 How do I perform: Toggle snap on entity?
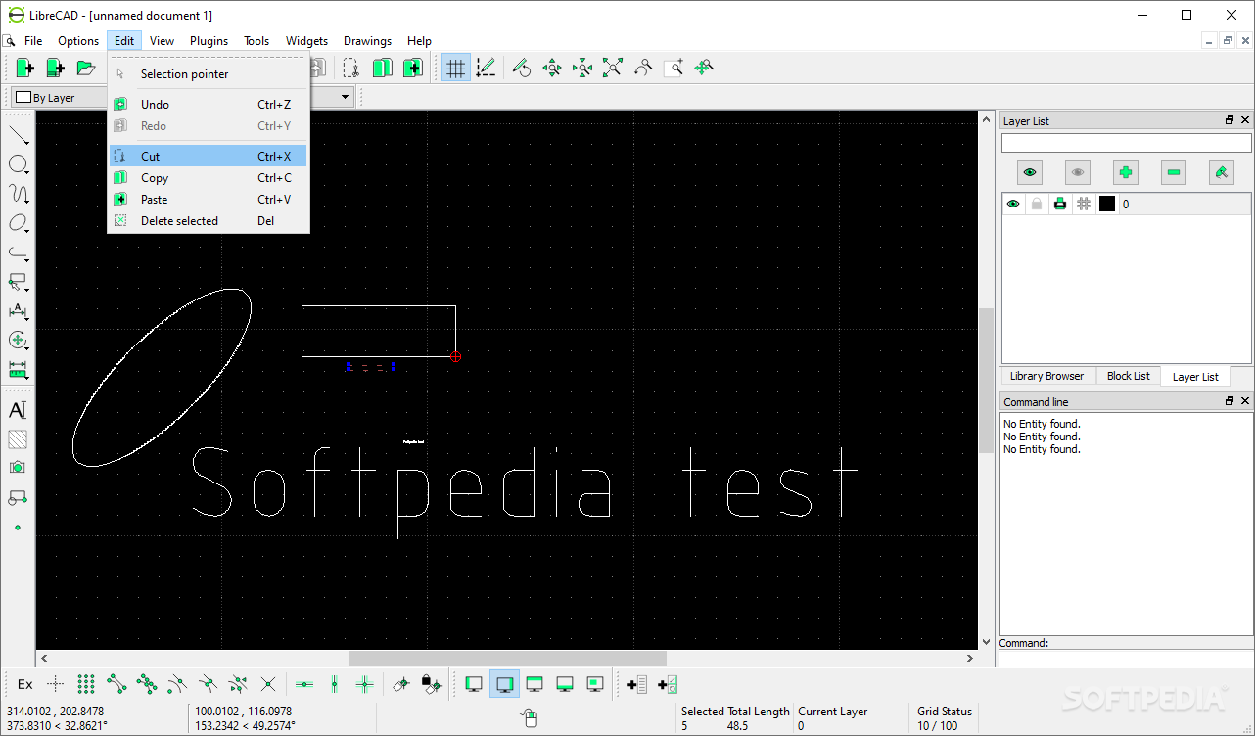click(x=147, y=684)
